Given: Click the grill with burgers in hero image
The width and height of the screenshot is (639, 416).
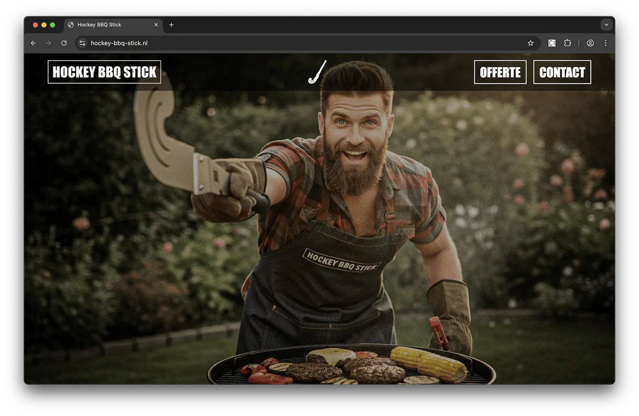Looking at the screenshot, I should point(351,367).
